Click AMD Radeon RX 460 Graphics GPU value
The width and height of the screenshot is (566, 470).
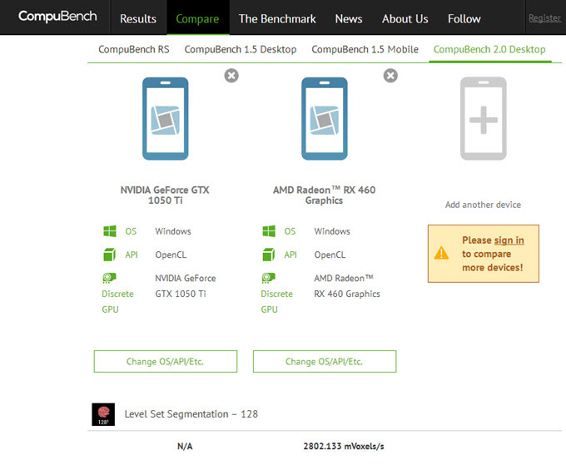(347, 286)
